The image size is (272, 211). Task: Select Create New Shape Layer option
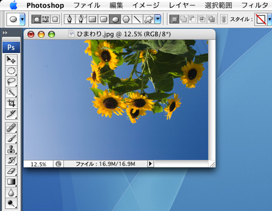tap(174, 19)
